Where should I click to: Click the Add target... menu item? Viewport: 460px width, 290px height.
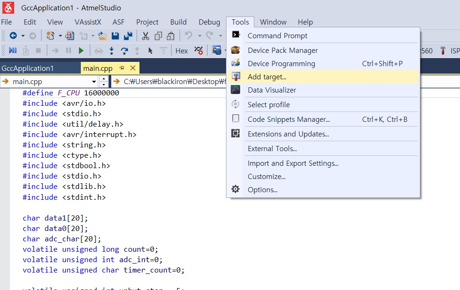pos(323,77)
